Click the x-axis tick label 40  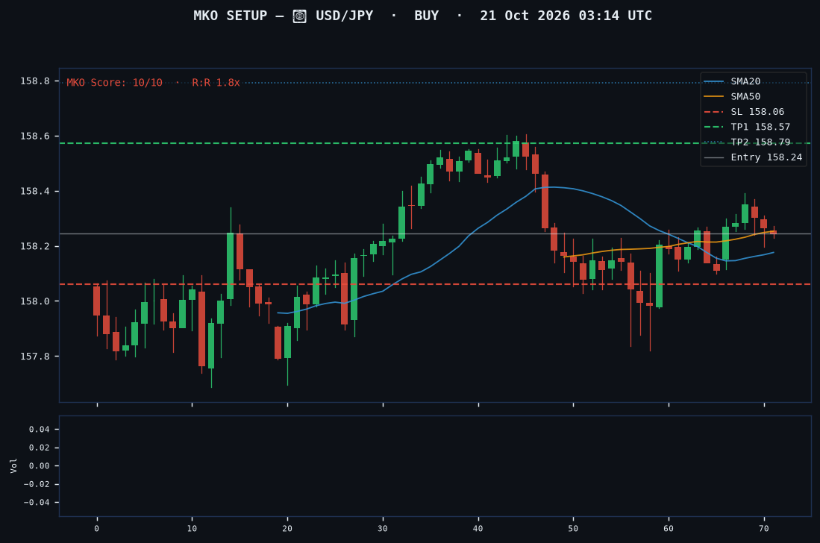click(478, 528)
